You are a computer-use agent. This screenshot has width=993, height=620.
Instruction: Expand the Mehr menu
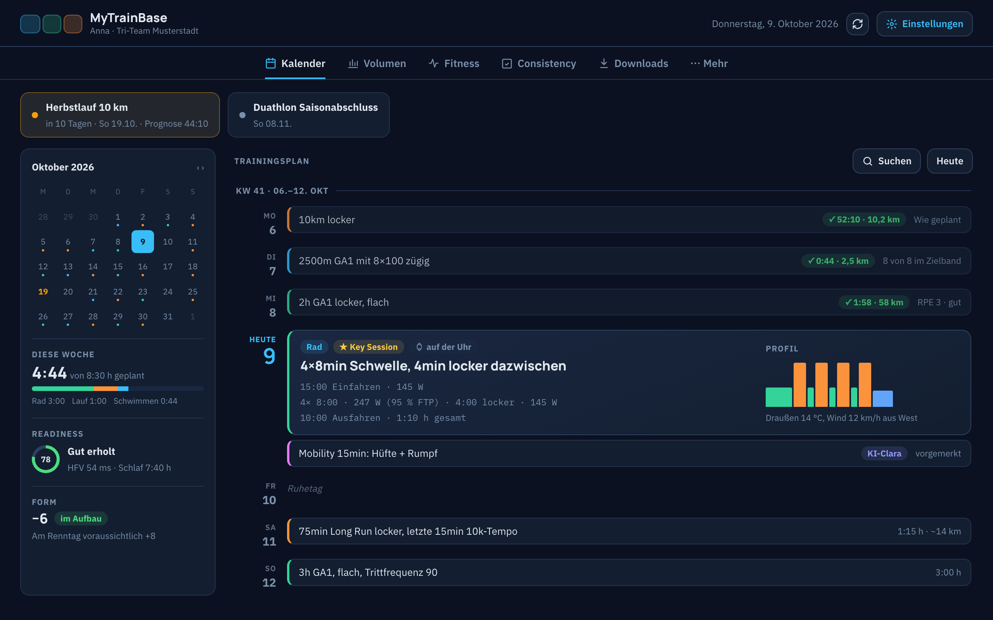pos(709,64)
